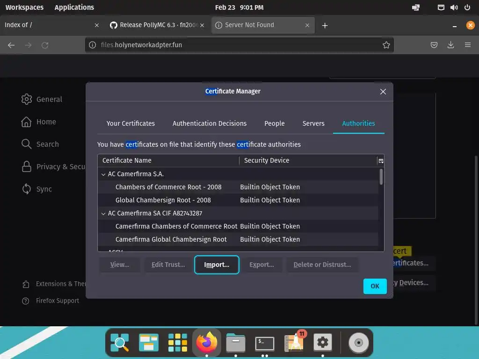Open Extensions & Themes link
Screen dimensions: 479x359
click(x=54, y=284)
